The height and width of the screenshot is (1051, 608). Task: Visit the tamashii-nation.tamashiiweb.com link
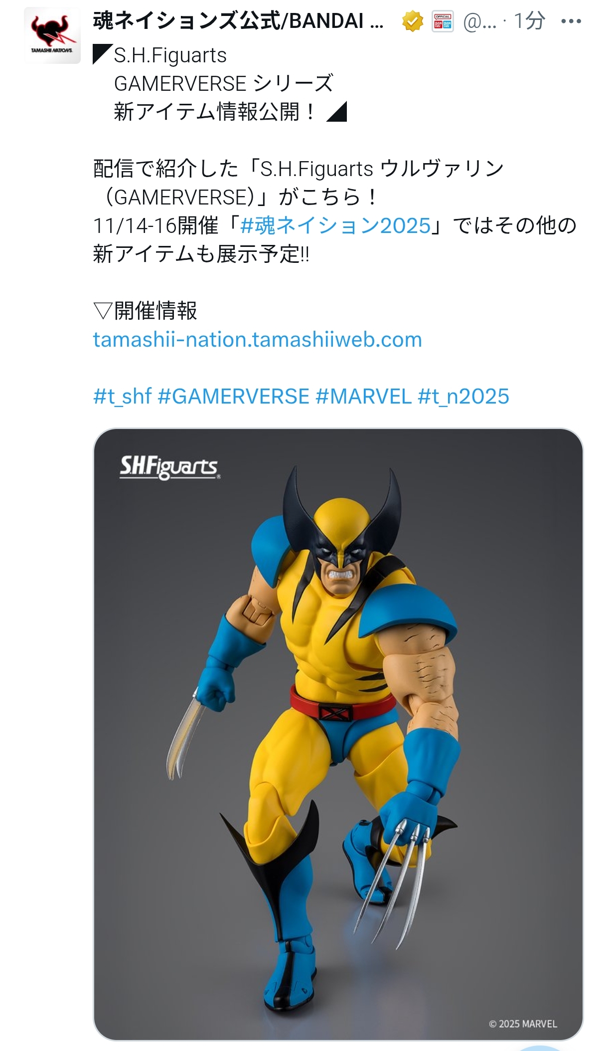pyautogui.click(x=258, y=340)
